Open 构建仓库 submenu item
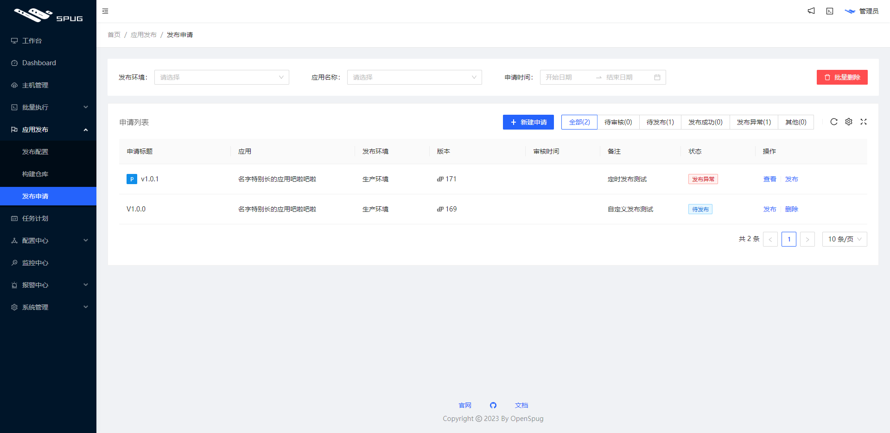890x433 pixels. [x=48, y=174]
